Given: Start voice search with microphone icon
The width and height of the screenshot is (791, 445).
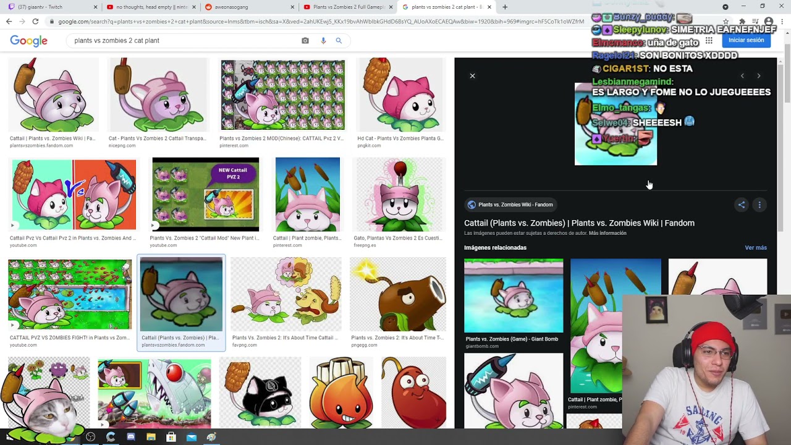Looking at the screenshot, I should [323, 40].
